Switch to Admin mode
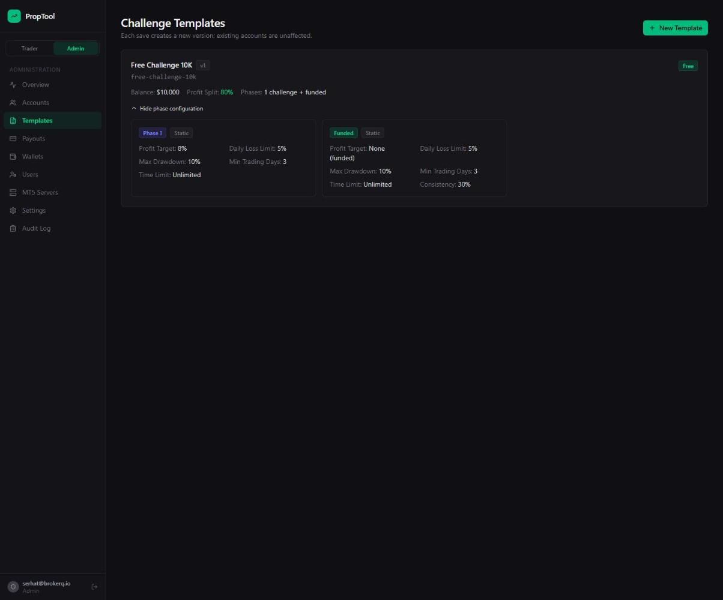The width and height of the screenshot is (723, 600). point(76,48)
